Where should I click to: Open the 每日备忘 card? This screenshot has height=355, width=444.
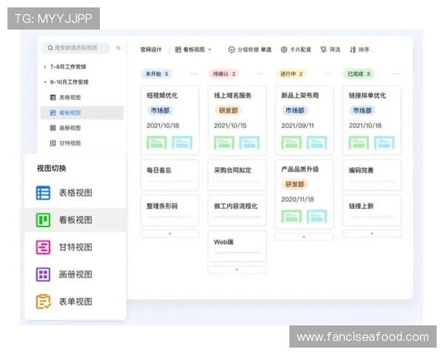click(x=169, y=175)
